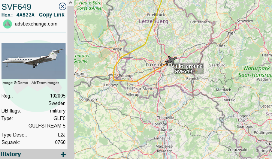Viewport: 272px width, 159px height.
Task: Click the Longuyon label on map
Action: pyautogui.click(x=88, y=99)
